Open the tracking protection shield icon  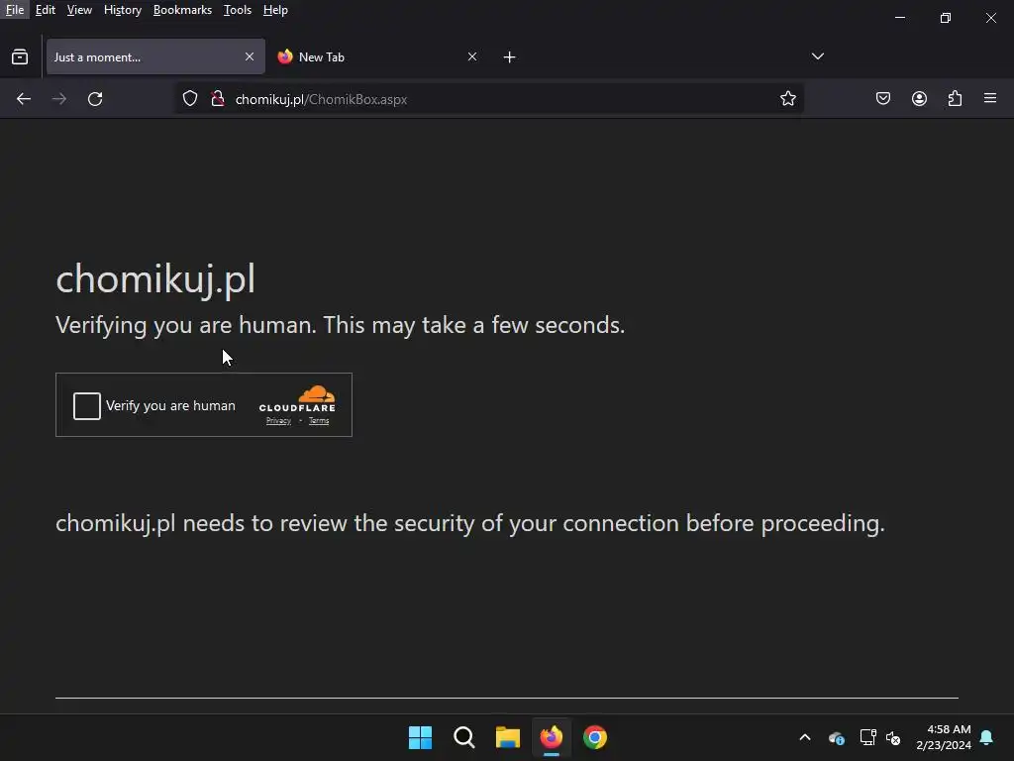189,98
